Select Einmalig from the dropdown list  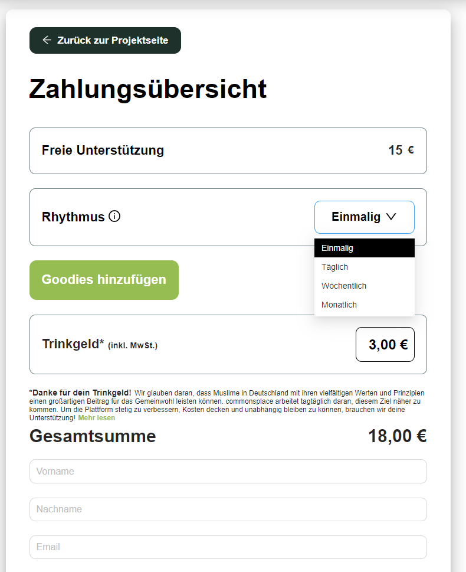click(365, 248)
